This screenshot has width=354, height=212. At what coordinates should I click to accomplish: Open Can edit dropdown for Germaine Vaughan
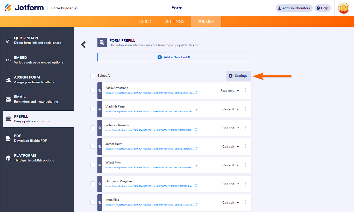[x=231, y=184]
